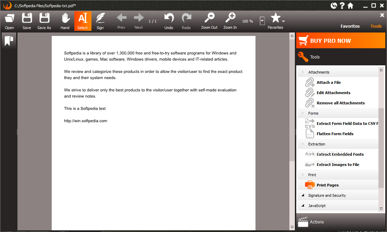The width and height of the screenshot is (387, 232).
Task: Click the "This is a Softpedia test" line
Action: [85, 108]
